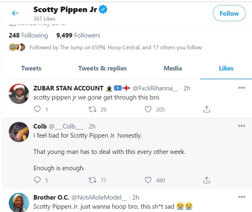Open more options on Colb's tweet

coord(242,126)
